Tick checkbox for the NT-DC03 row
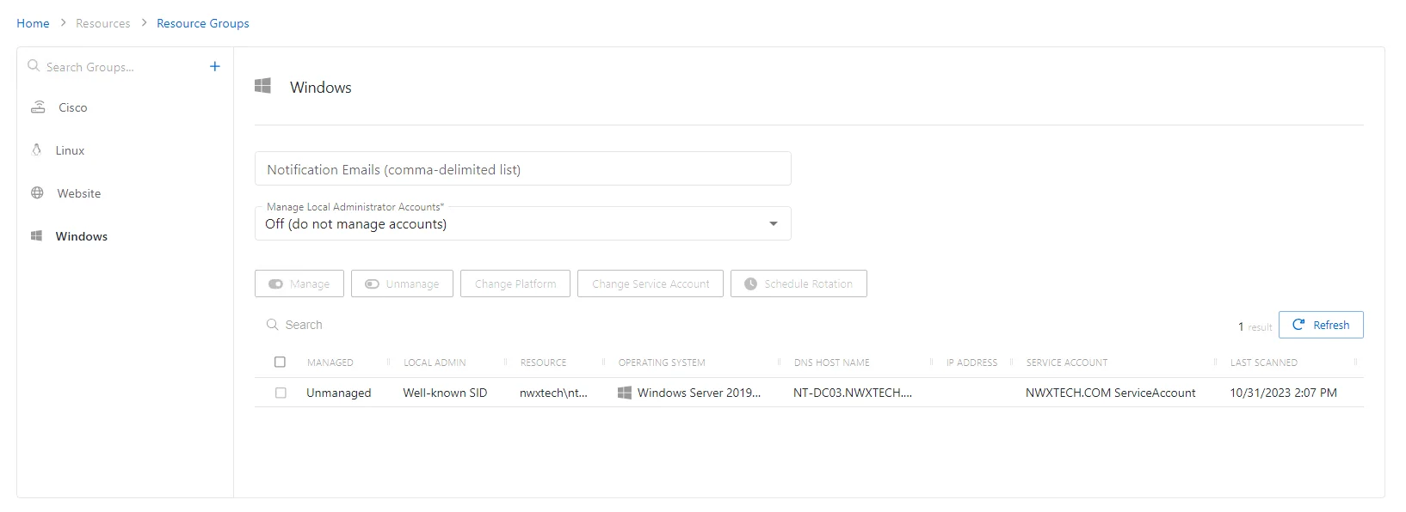1406x512 pixels. [x=281, y=393]
